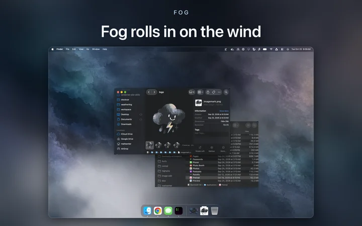Select the fourth cloud thumbnail in gallery strip
The width and height of the screenshot is (362, 226).
[x=176, y=145]
